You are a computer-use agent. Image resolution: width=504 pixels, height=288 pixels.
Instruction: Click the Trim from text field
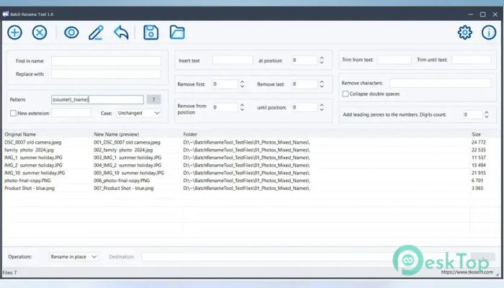(395, 60)
